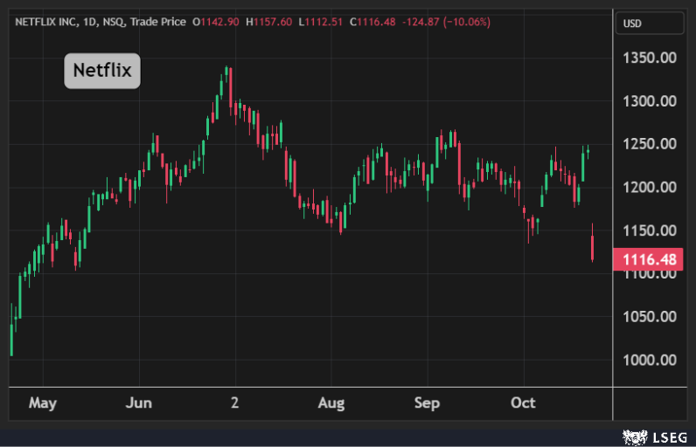
Task: Click the 1250.00 price axis label
Action: [650, 144]
